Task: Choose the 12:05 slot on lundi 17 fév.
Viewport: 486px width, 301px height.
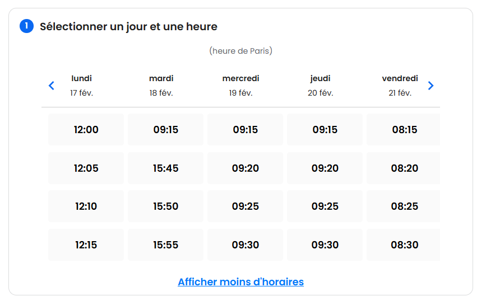Action: click(86, 168)
